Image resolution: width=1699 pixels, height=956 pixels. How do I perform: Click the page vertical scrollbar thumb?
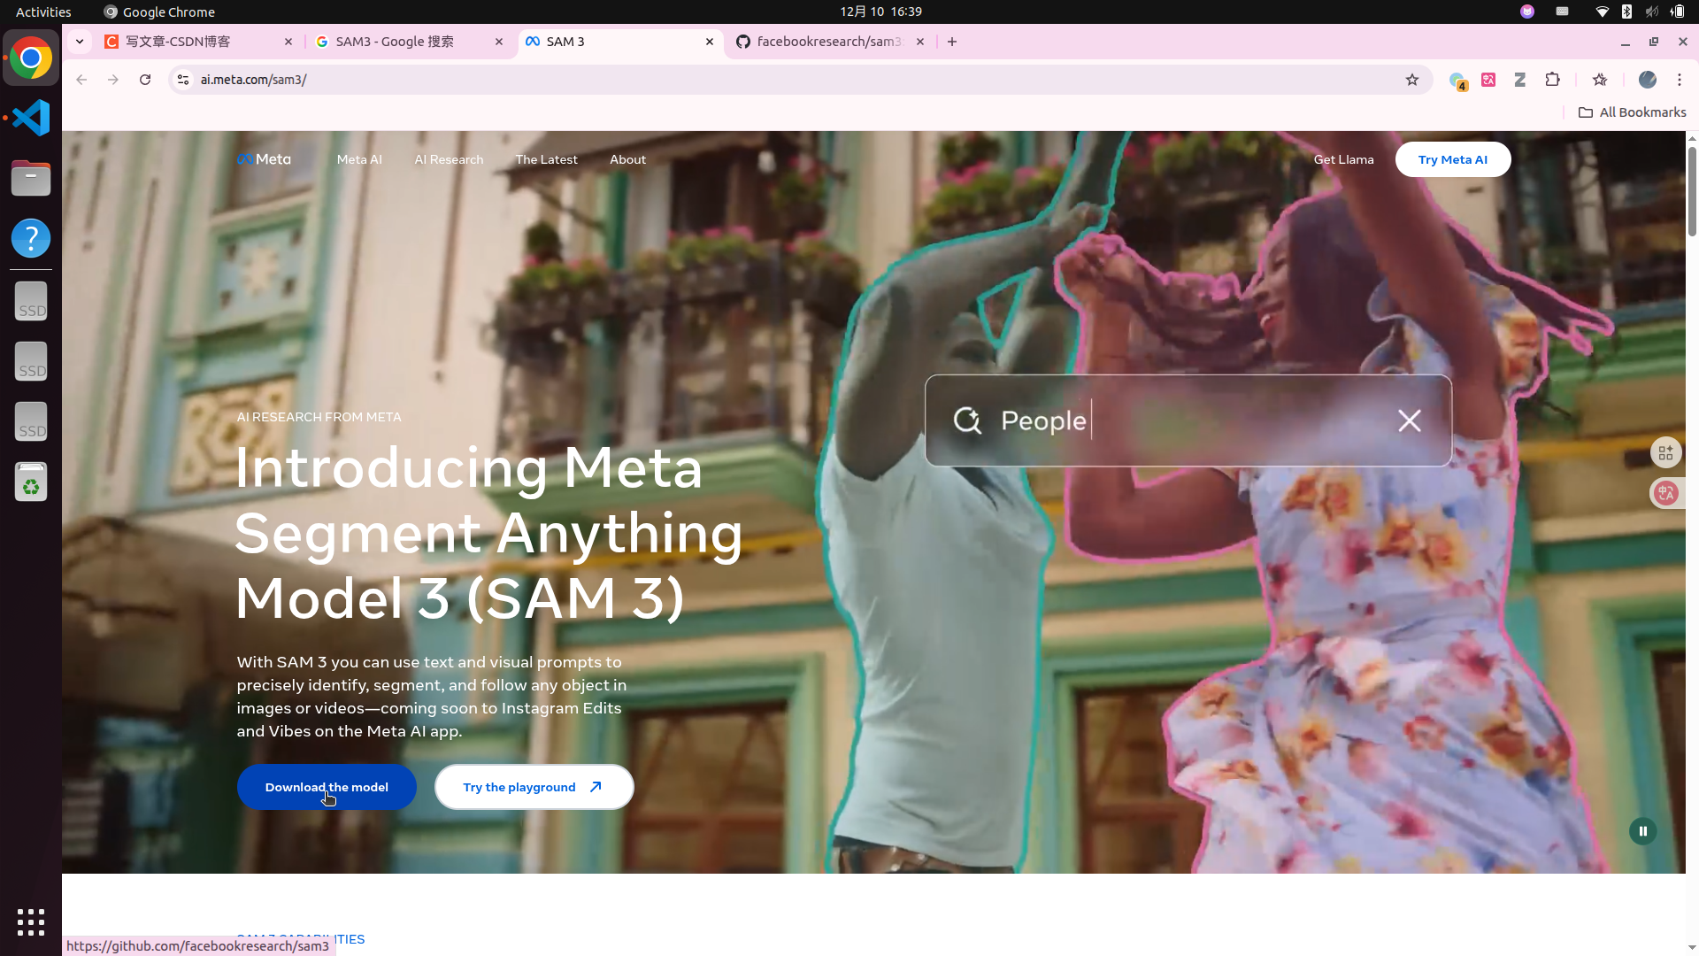click(x=1692, y=190)
